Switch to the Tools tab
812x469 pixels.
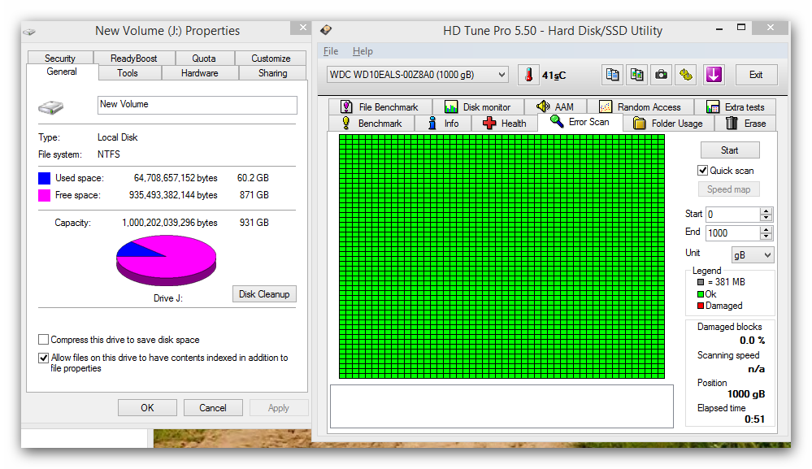[x=128, y=73]
